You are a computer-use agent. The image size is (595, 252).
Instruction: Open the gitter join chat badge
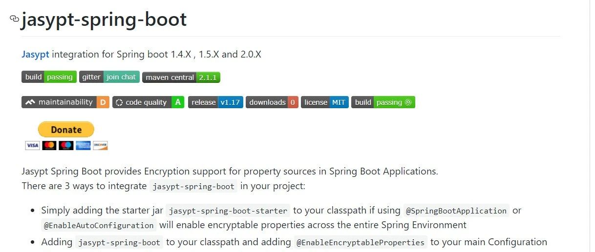click(109, 77)
